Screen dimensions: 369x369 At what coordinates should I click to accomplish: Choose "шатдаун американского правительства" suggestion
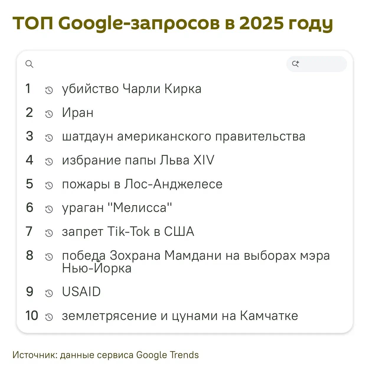point(183,136)
